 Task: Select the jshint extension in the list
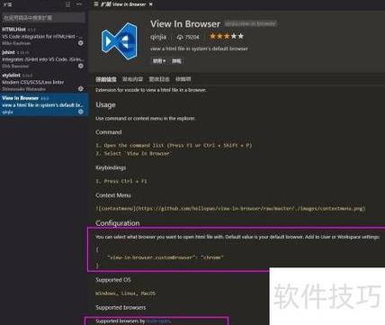[44, 59]
